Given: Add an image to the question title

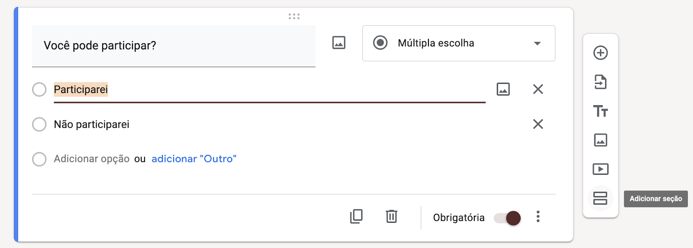Looking at the screenshot, I should 339,43.
